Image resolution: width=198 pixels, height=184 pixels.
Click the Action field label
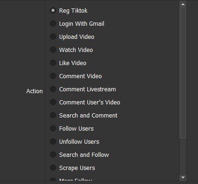point(34,91)
